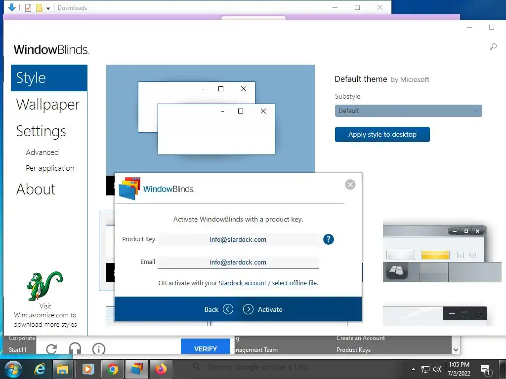The width and height of the screenshot is (506, 379).
Task: Open the Style section in sidebar
Action: pos(49,77)
